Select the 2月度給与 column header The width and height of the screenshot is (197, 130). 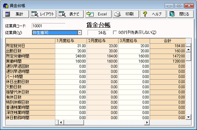[x=103, y=41]
